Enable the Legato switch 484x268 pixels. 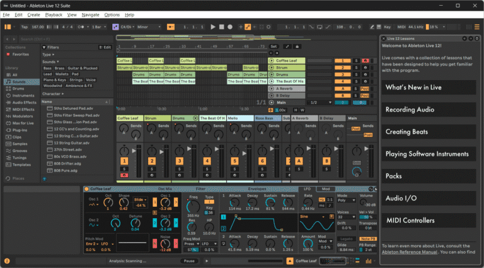click(x=346, y=239)
